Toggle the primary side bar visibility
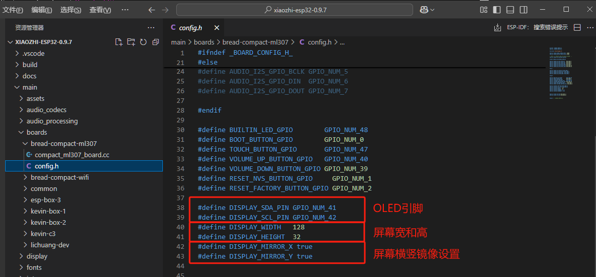596x277 pixels. [497, 10]
